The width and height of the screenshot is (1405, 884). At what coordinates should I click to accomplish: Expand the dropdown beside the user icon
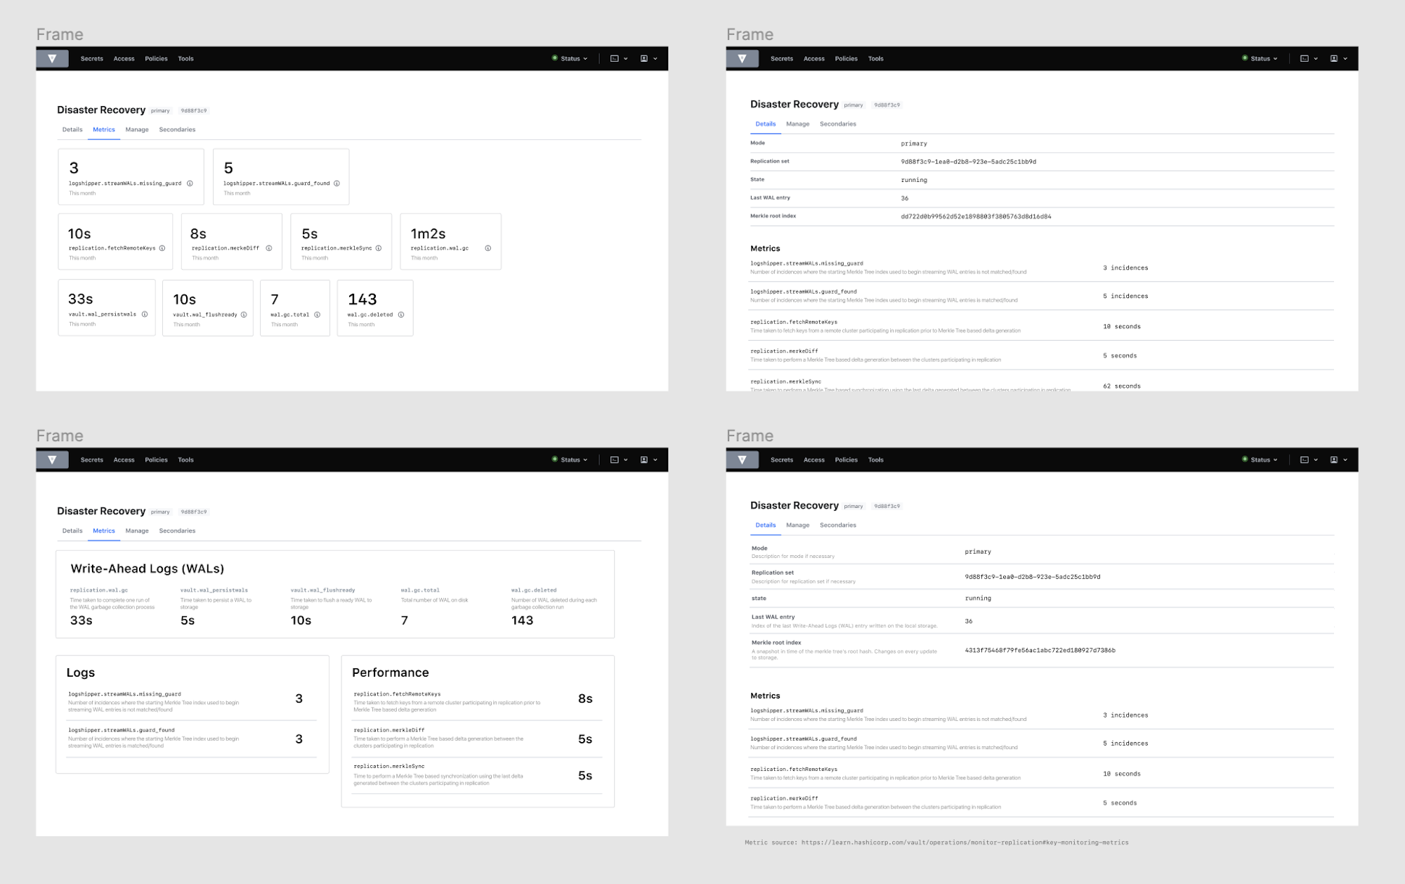tap(655, 58)
